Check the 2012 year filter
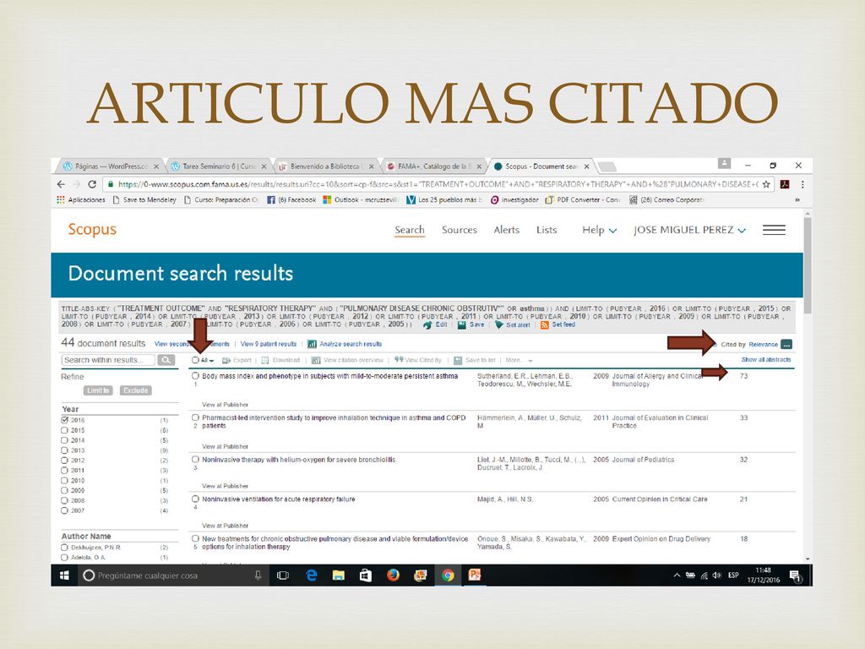The height and width of the screenshot is (649, 865). coord(64,461)
